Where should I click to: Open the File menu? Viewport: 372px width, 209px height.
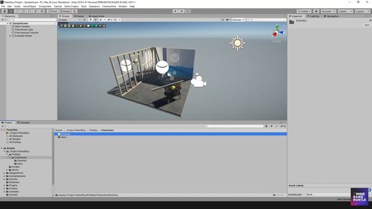click(3, 6)
